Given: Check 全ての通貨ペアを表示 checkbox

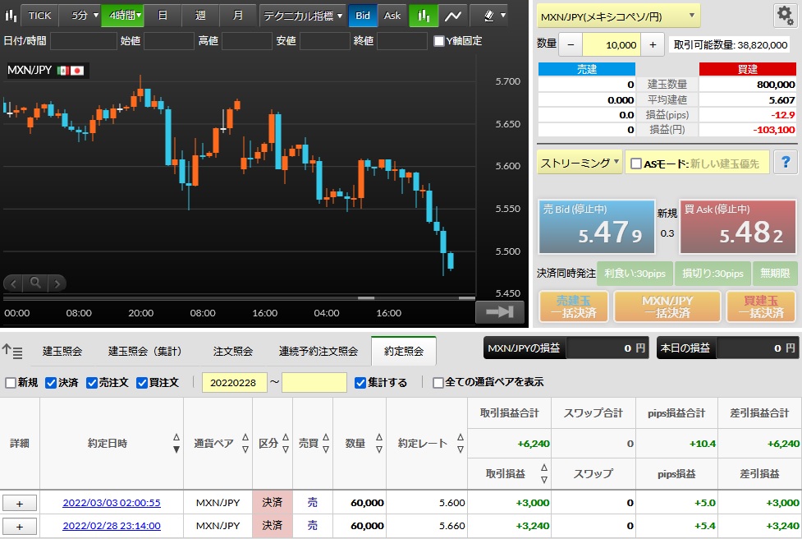Looking at the screenshot, I should [438, 382].
